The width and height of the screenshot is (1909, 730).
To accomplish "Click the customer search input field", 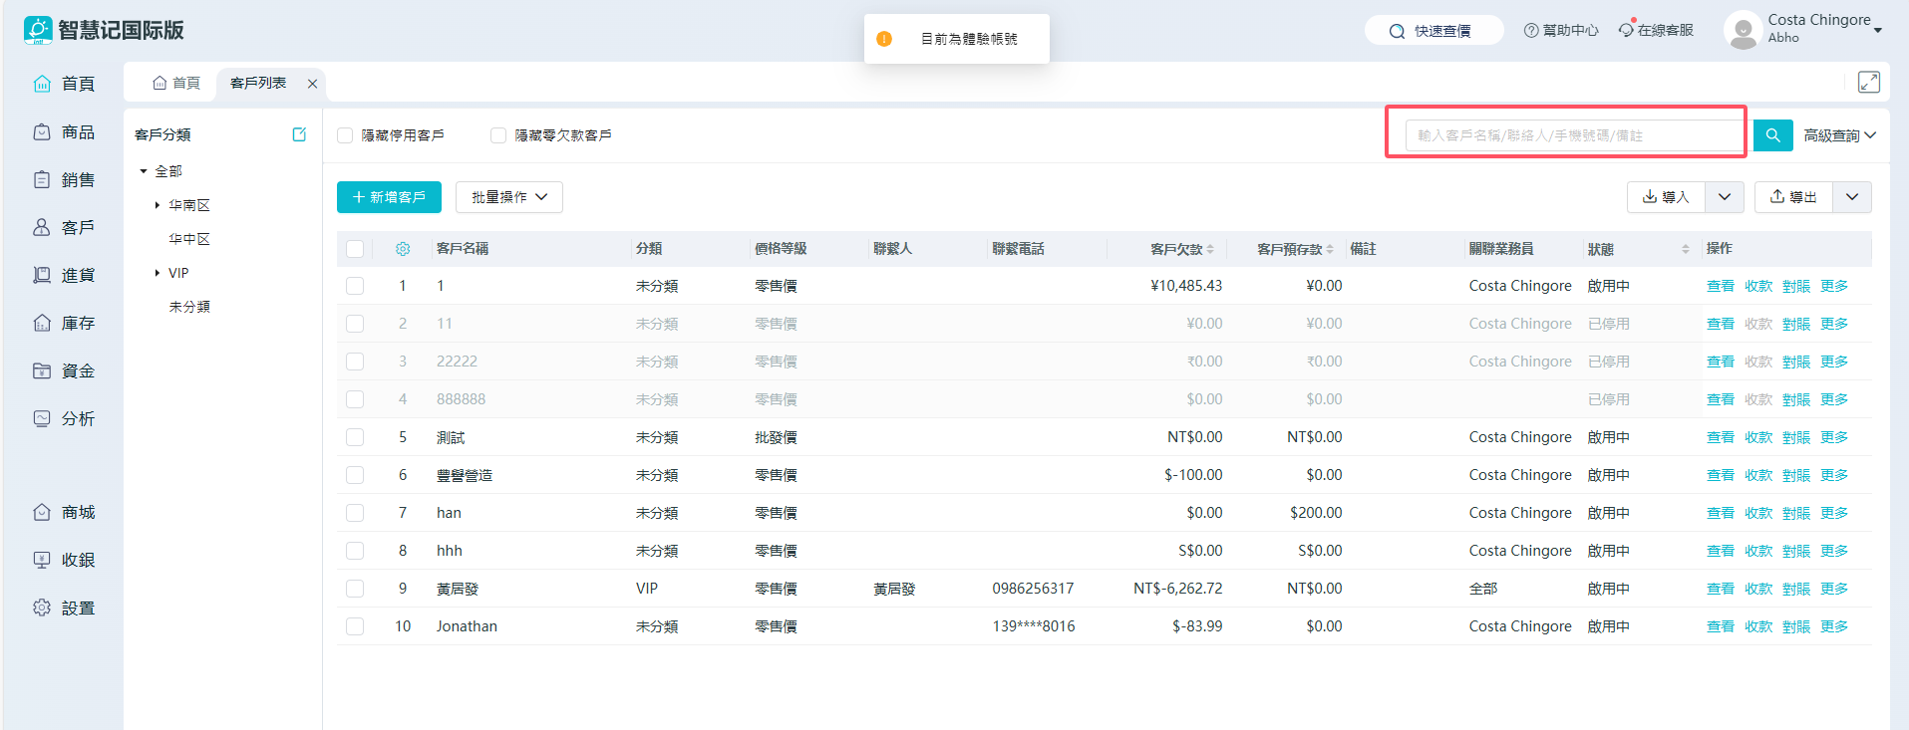I will pos(1573,135).
